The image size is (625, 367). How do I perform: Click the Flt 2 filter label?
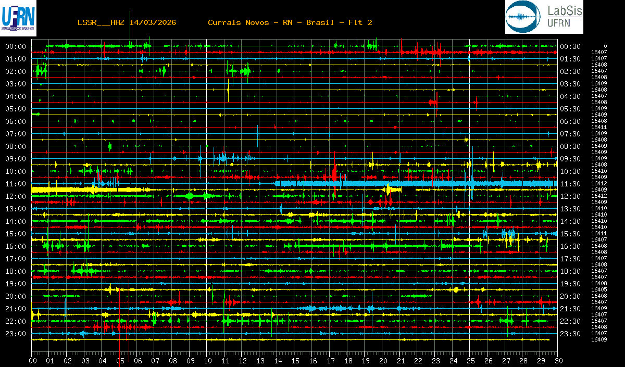pyautogui.click(x=360, y=22)
